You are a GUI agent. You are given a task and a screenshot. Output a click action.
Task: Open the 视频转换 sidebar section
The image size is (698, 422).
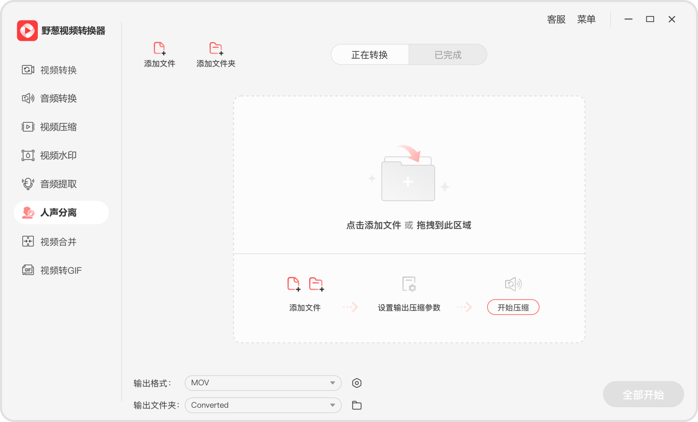[x=58, y=70]
